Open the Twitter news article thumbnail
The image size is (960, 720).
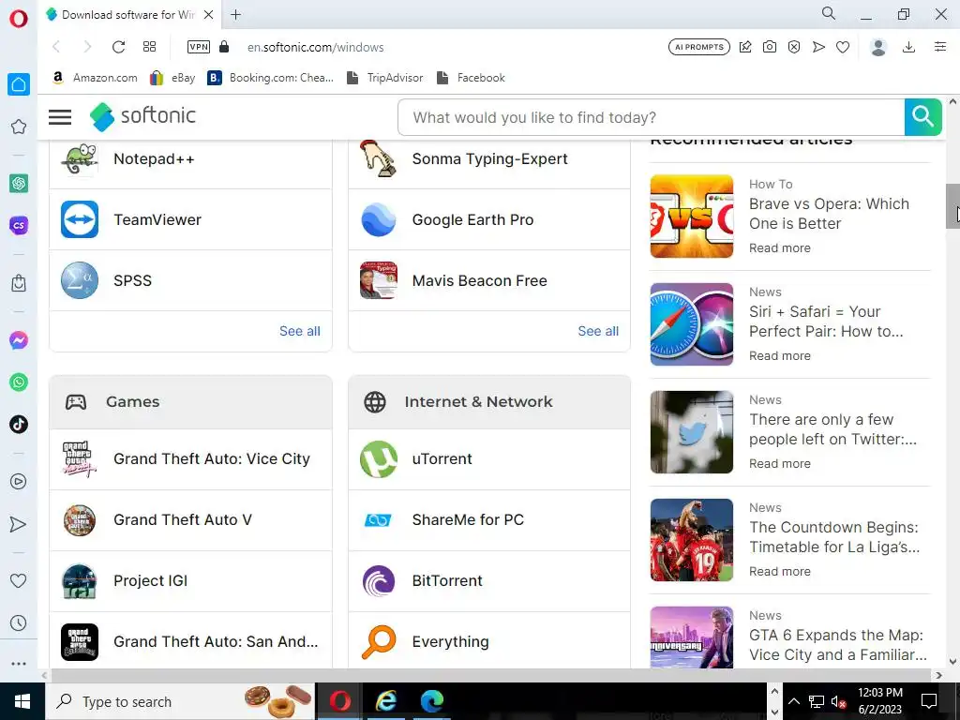(691, 431)
